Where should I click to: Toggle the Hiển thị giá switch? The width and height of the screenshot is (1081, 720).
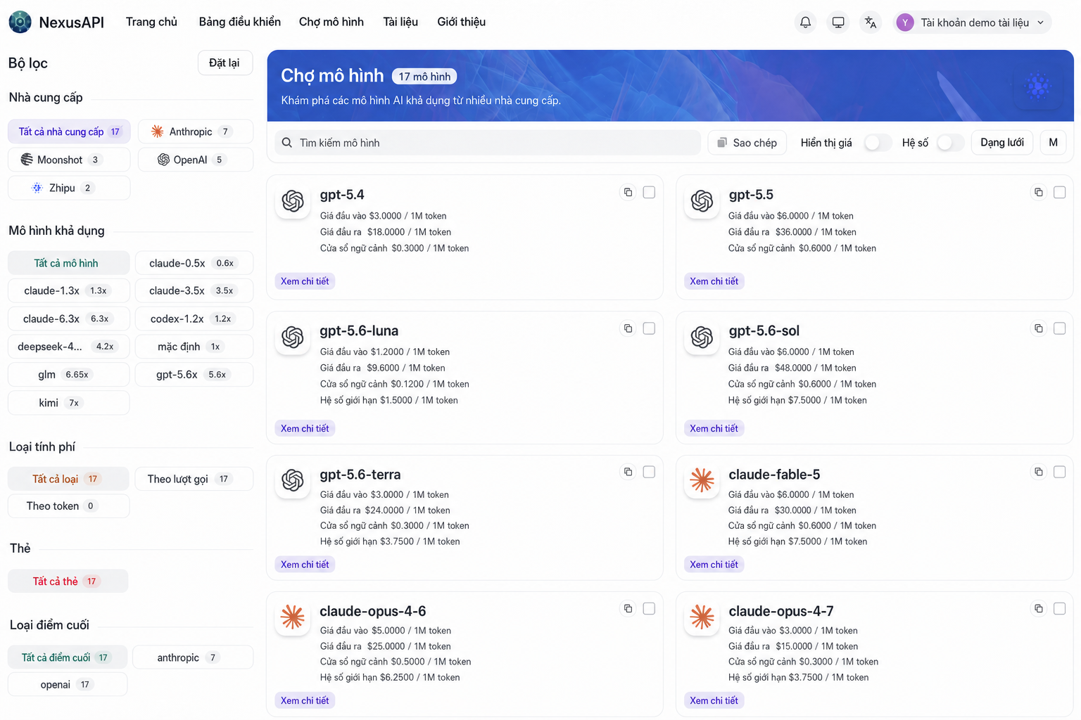(877, 143)
